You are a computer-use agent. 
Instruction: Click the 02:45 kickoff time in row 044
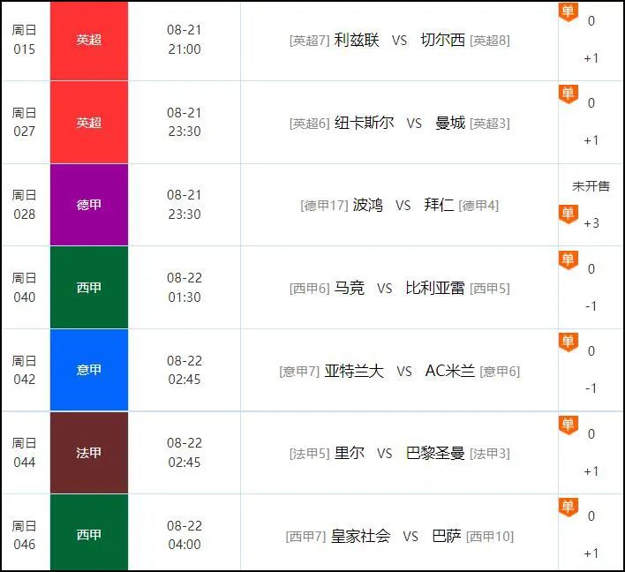pos(184,463)
